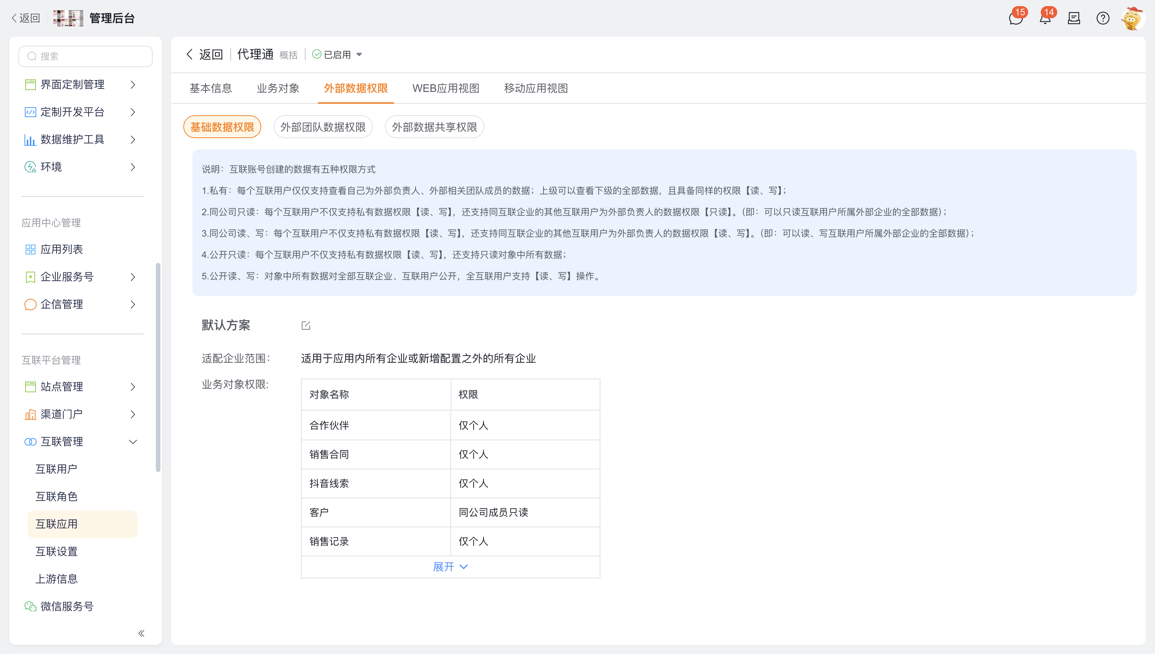1155x654 pixels.
Task: Click the 定制开发平台 code icon
Action: pyautogui.click(x=30, y=112)
